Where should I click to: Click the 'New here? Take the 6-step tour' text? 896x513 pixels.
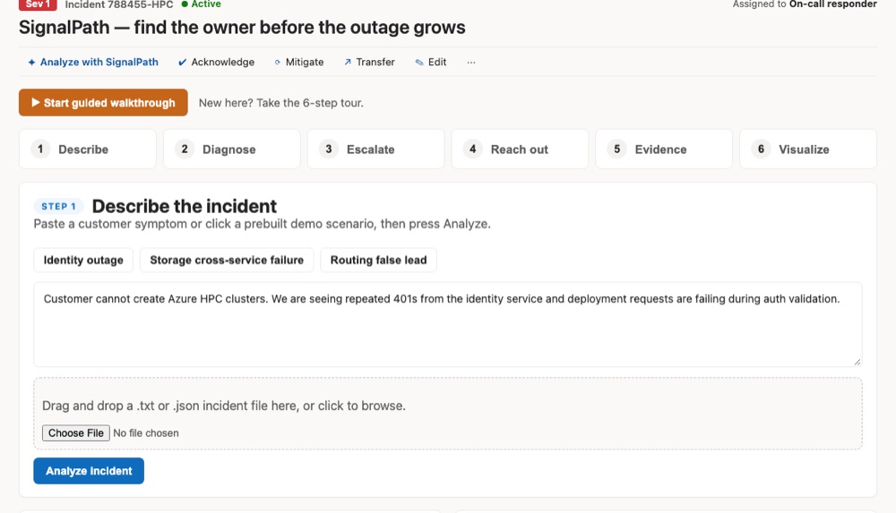[281, 103]
